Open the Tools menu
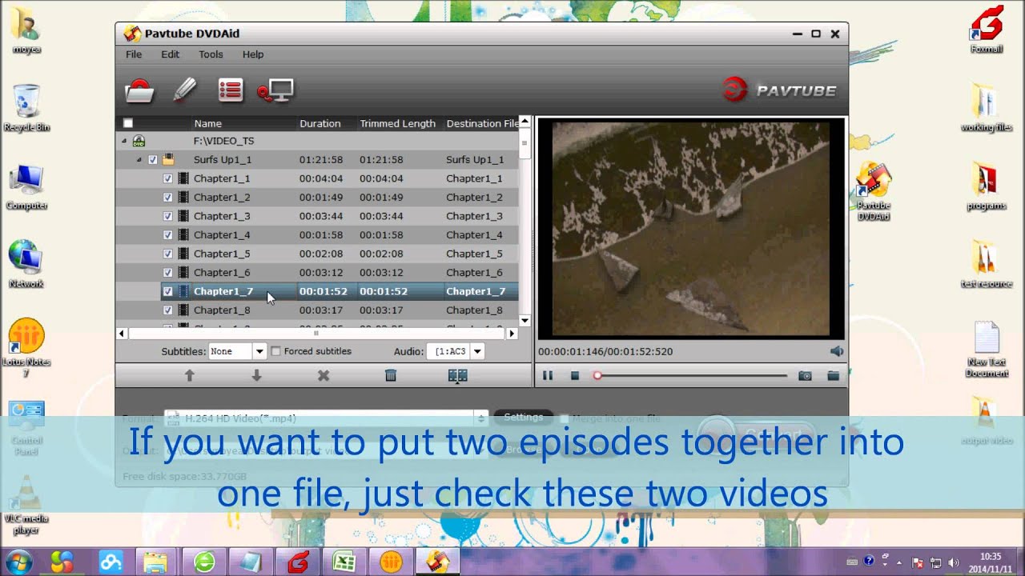The image size is (1025, 576). [211, 54]
